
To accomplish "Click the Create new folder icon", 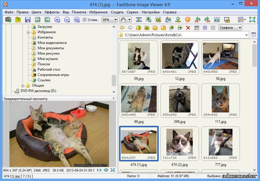I will (163, 28).
